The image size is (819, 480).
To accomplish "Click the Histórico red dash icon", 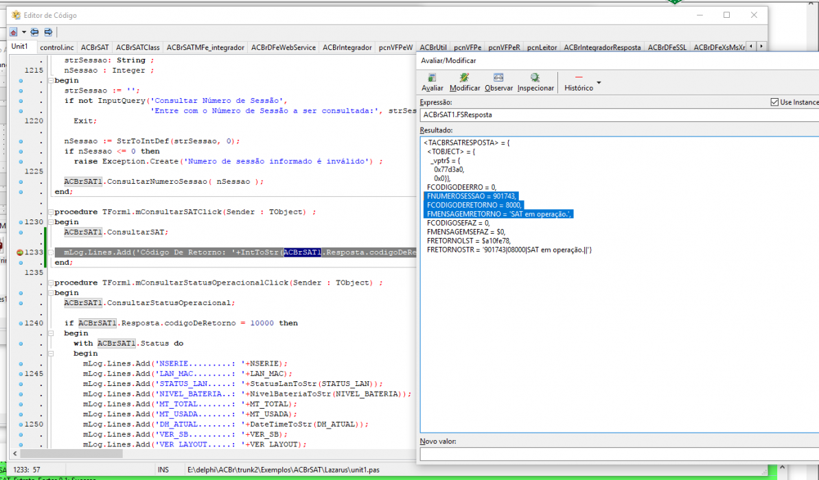I will (578, 77).
